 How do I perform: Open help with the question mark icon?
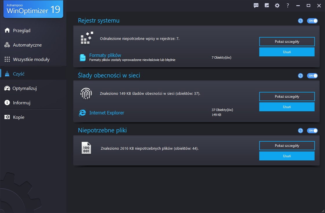288,5
